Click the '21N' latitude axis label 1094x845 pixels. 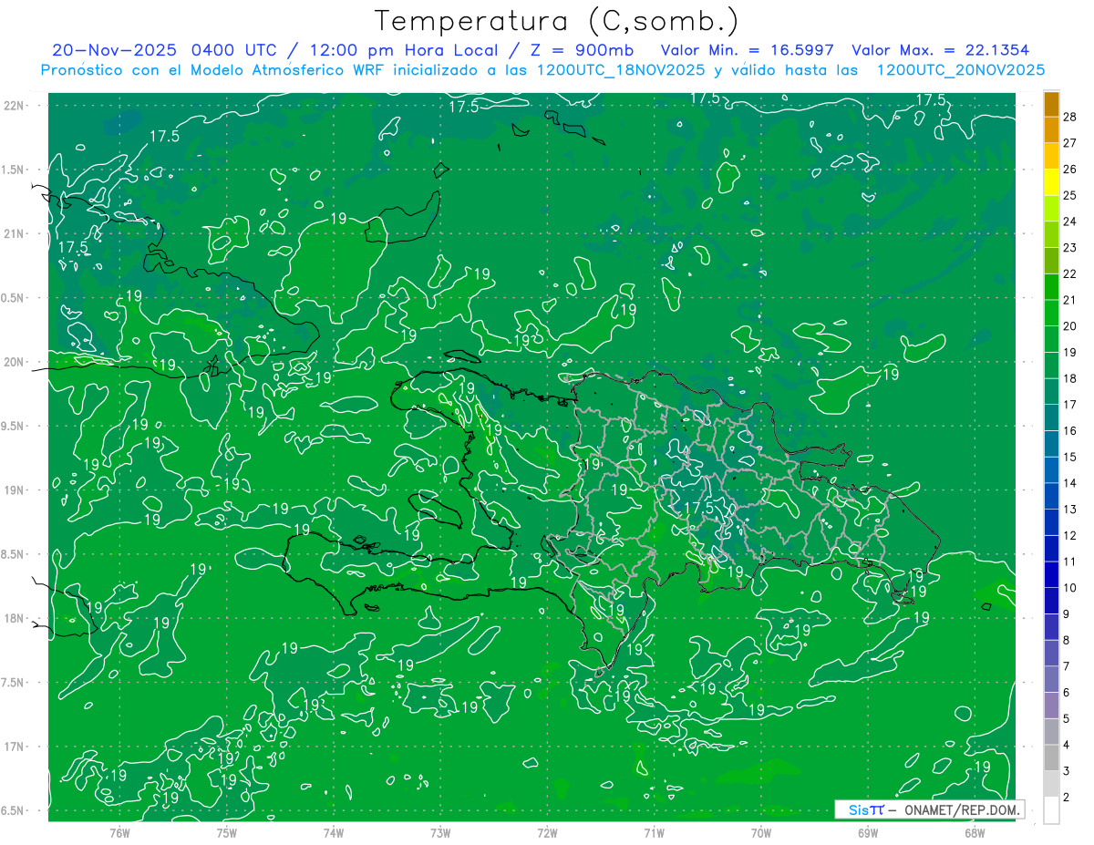click(x=12, y=233)
